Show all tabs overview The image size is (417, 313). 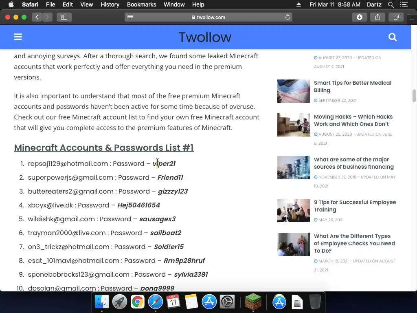pos(396,17)
